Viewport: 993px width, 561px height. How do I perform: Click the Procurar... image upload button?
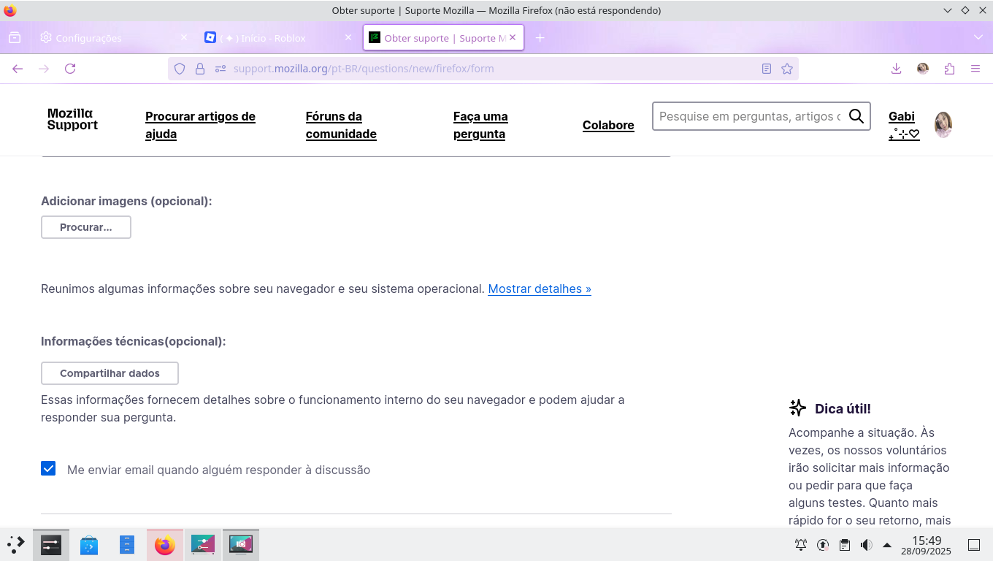point(86,227)
